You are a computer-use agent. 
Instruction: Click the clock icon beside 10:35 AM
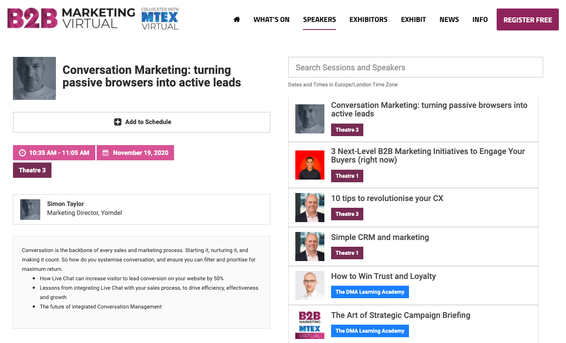point(22,153)
